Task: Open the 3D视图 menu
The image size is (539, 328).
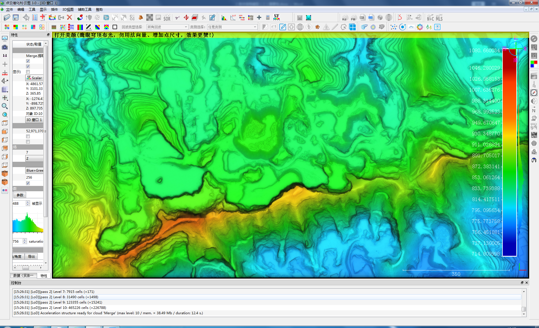Action: point(68,10)
